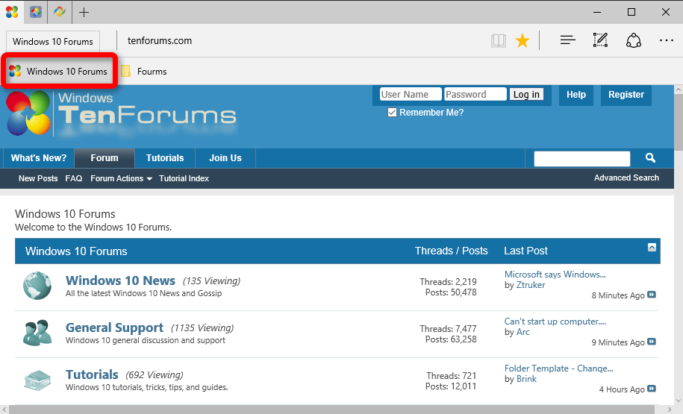
Task: Click the horizontal scrollbar left arrow
Action: pos(4,410)
